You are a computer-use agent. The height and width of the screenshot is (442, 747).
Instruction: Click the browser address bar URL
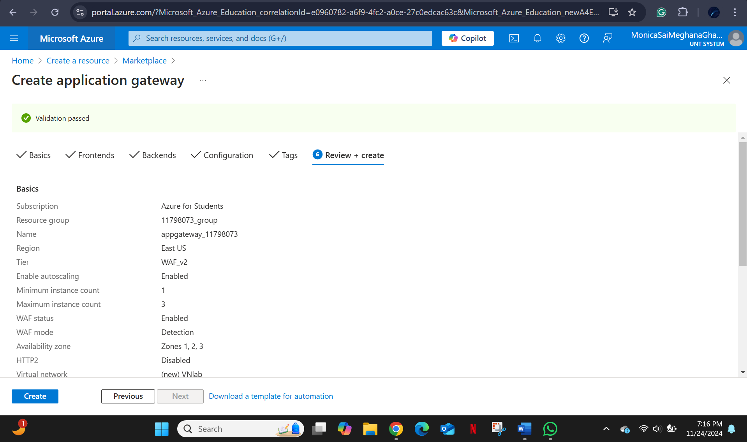click(x=345, y=12)
